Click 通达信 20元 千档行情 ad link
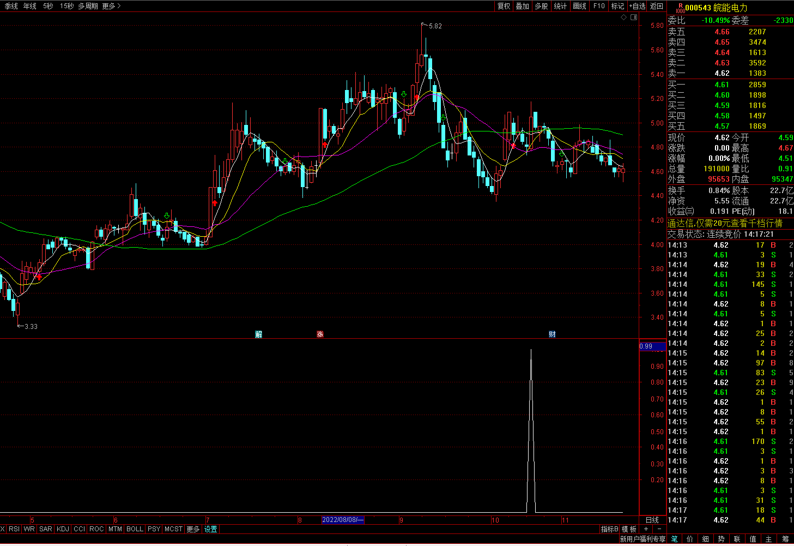 tap(725, 223)
